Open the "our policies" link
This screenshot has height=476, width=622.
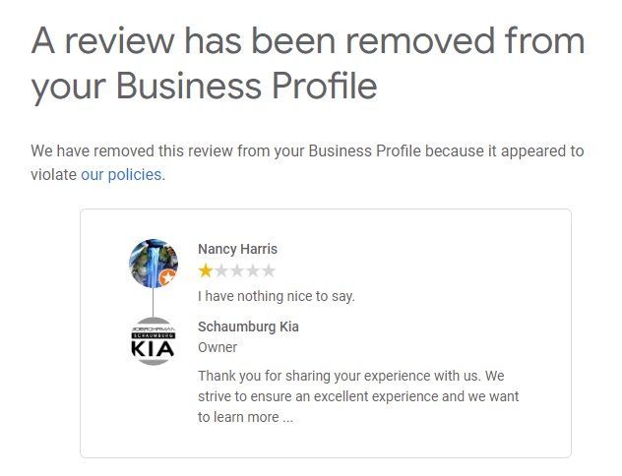[121, 175]
